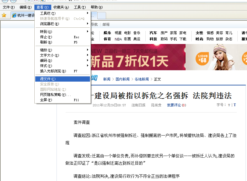Toggle 插入光标浏览 caret browsing
The width and height of the screenshot is (247, 181).
click(63, 71)
